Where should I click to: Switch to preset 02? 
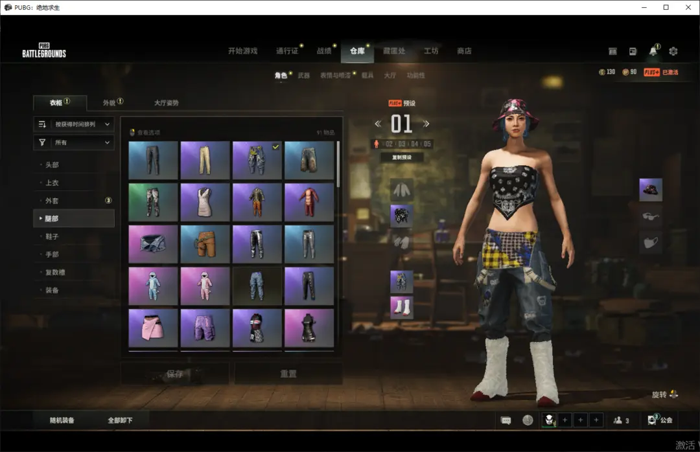[x=389, y=144]
